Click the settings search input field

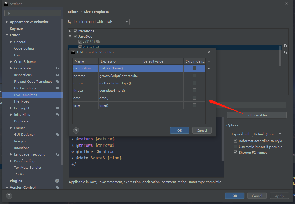35,13
